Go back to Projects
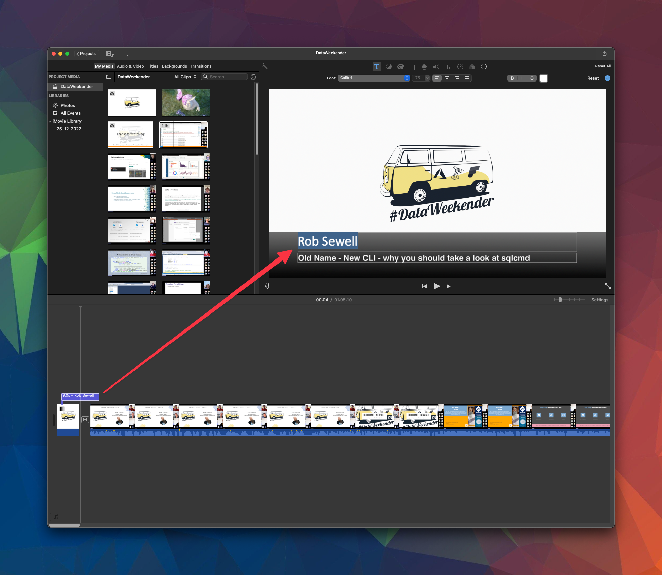Viewport: 662px width, 575px height. pyautogui.click(x=86, y=54)
